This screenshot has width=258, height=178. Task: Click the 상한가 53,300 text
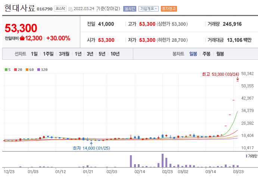pyautogui.click(x=172, y=24)
